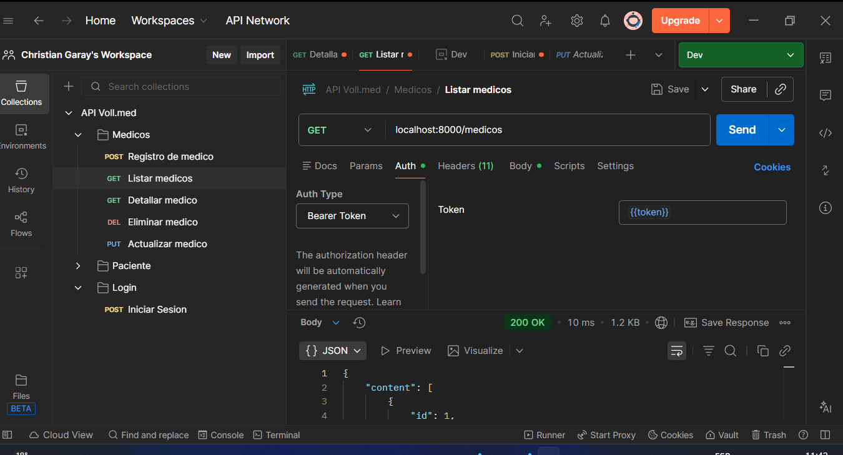Click the Token input field

(702, 212)
